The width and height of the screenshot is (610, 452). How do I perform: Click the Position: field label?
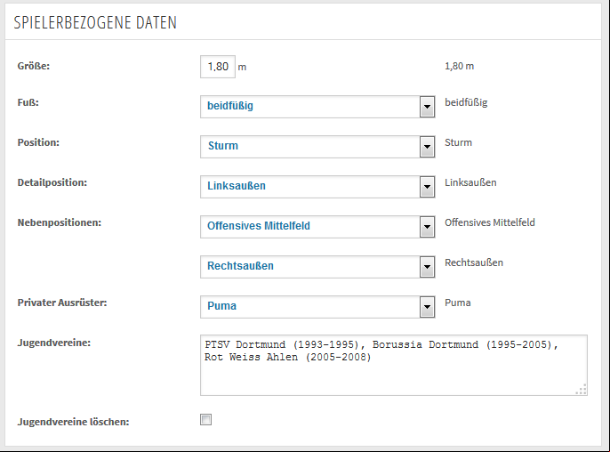point(38,142)
